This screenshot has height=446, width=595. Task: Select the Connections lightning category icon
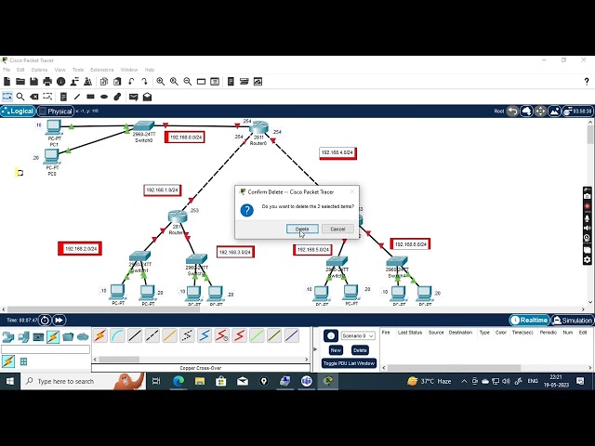coord(53,336)
